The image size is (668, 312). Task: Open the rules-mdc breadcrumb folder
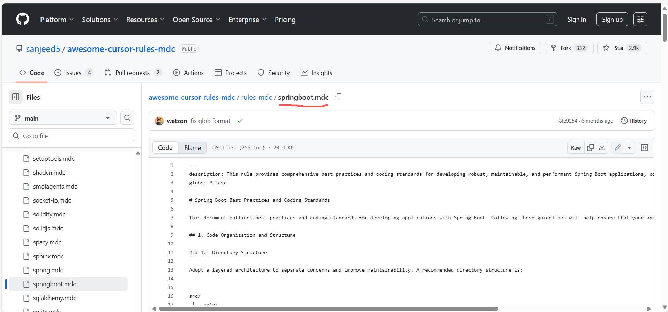tap(256, 97)
